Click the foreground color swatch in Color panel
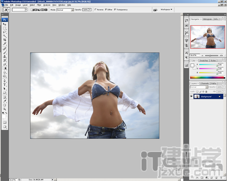 click(192, 65)
